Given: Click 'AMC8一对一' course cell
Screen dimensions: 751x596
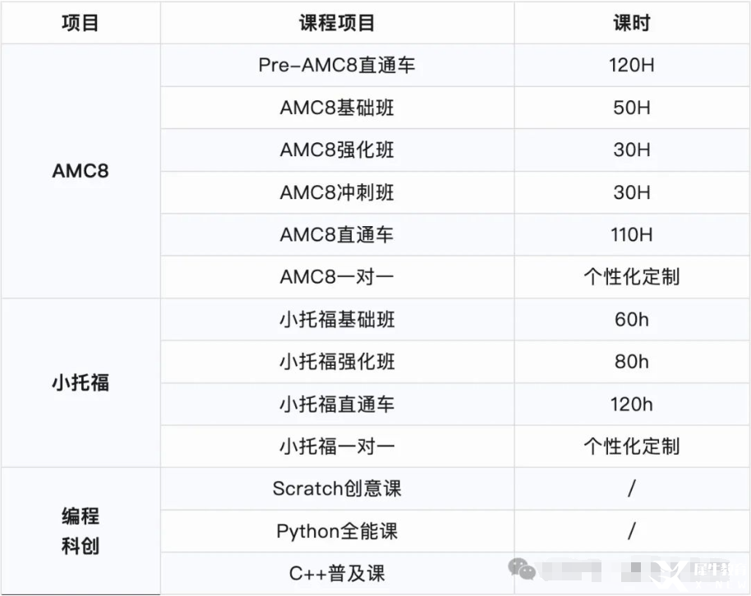Looking at the screenshot, I should click(x=337, y=277).
